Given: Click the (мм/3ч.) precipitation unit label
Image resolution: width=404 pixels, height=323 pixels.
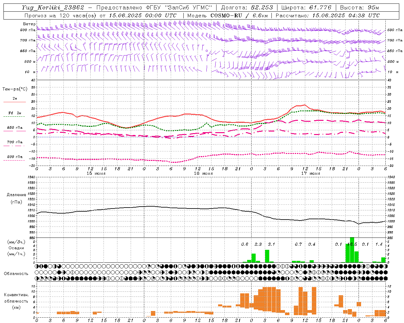Looking at the screenshot, I should [x=16, y=242].
